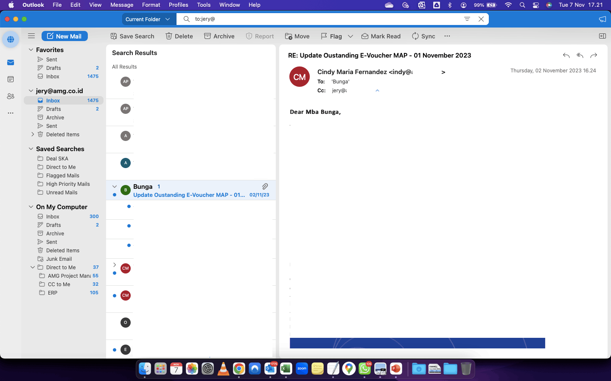Open Sent folder under Favorites
The height and width of the screenshot is (381, 611).
coord(64,59)
